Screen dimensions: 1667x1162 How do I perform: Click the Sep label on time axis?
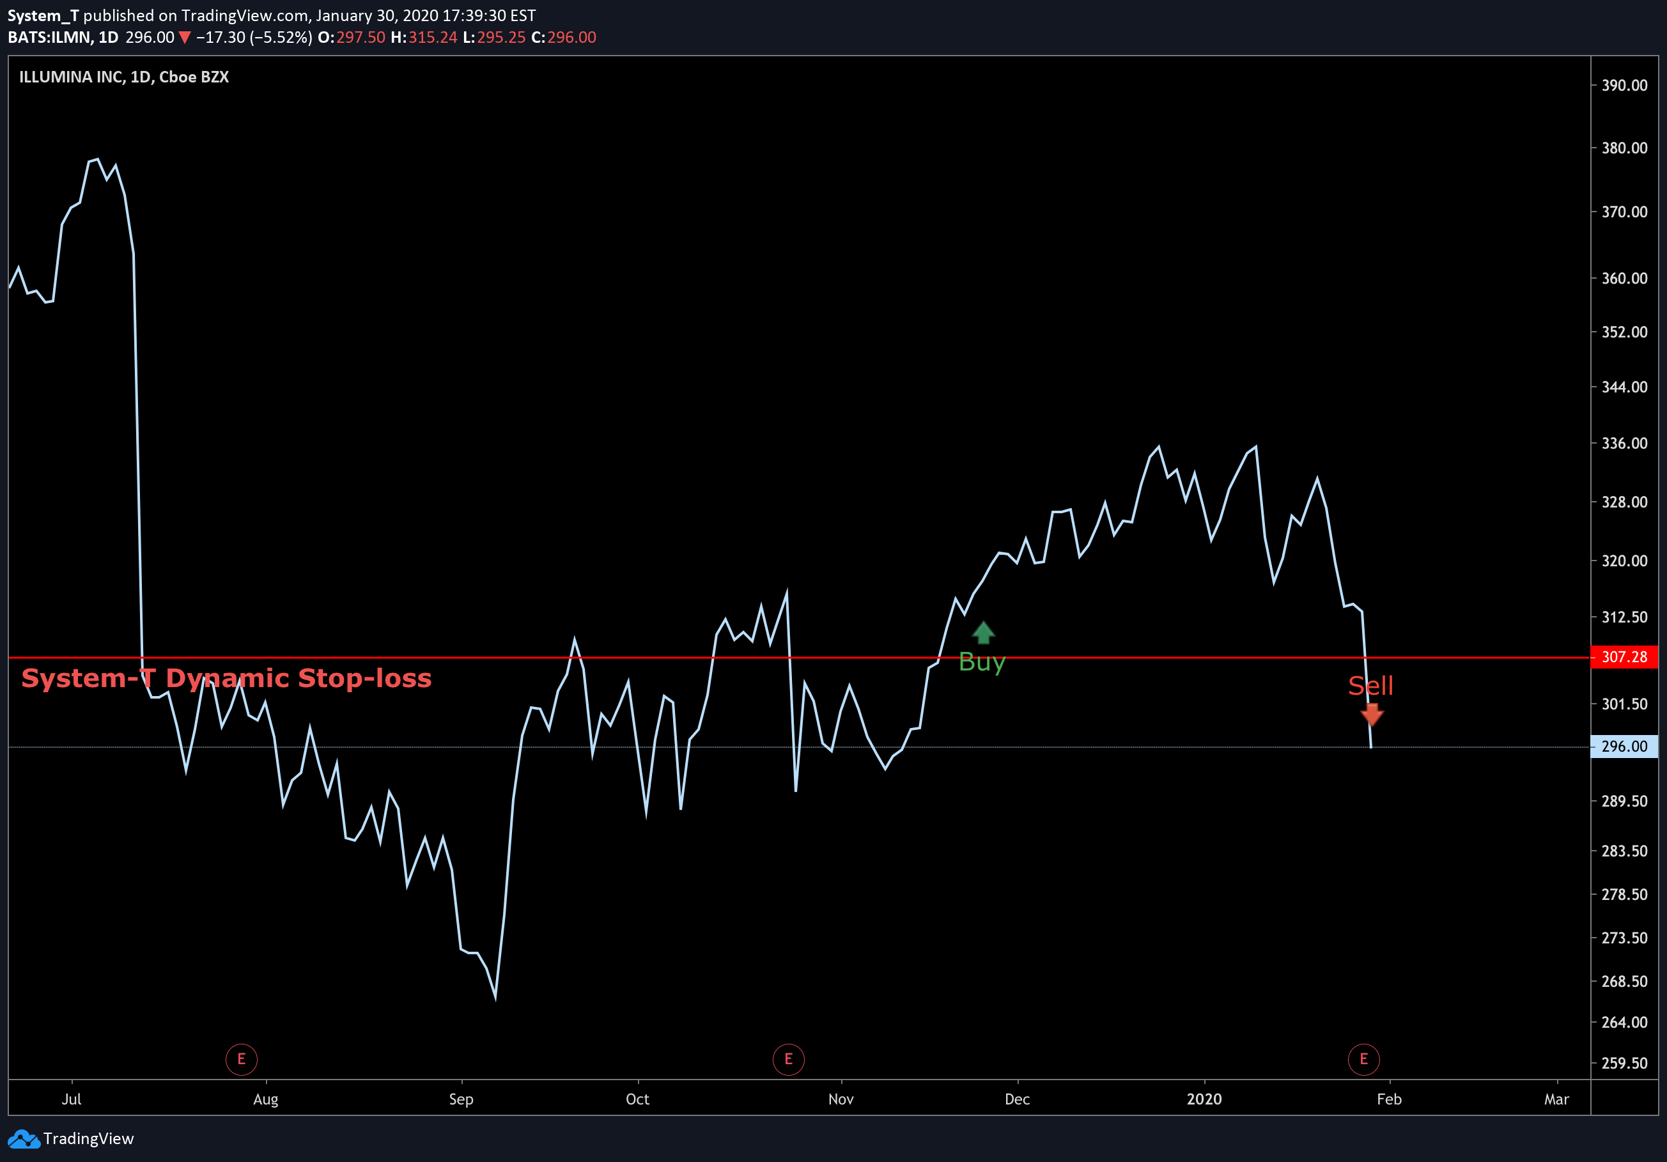tap(461, 1099)
